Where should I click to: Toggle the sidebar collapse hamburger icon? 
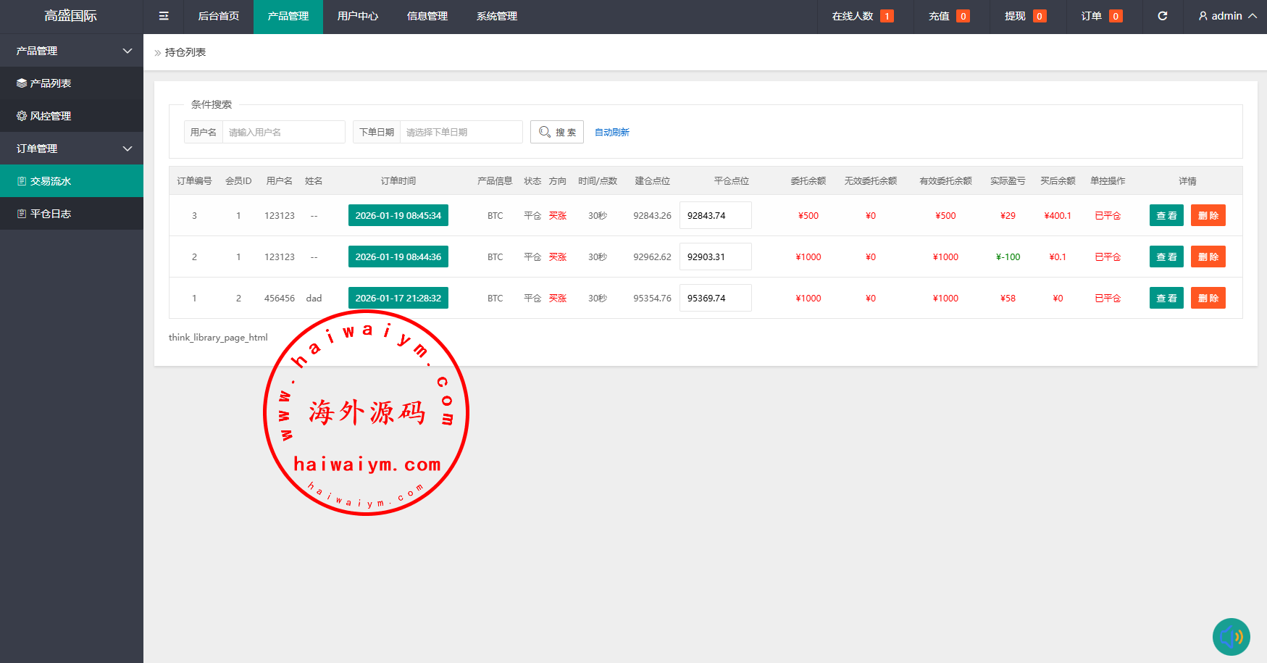point(164,16)
